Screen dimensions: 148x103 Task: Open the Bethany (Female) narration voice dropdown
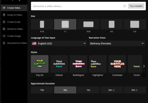click(x=117, y=43)
